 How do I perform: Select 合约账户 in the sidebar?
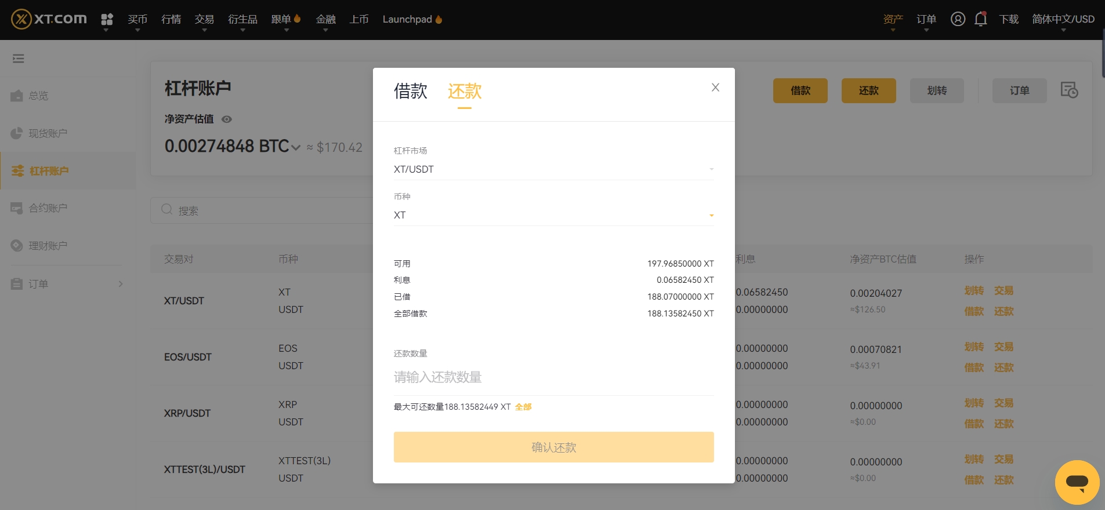click(x=48, y=208)
